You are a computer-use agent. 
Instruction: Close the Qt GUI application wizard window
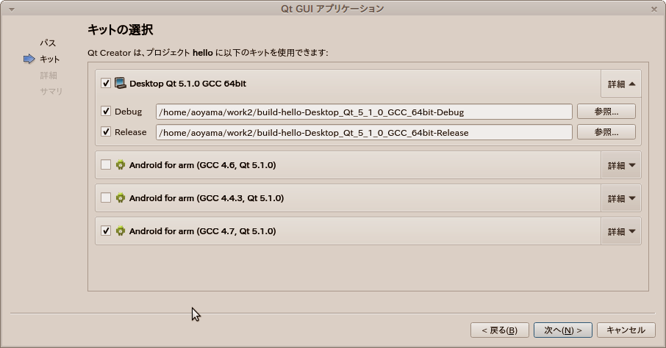(654, 9)
